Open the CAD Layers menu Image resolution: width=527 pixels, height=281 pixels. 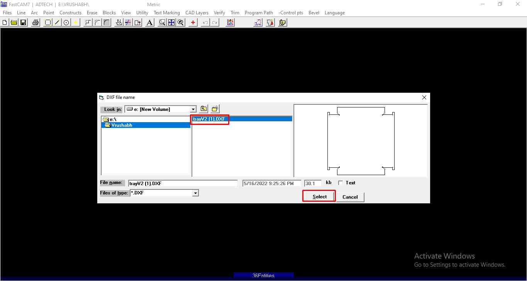(197, 13)
